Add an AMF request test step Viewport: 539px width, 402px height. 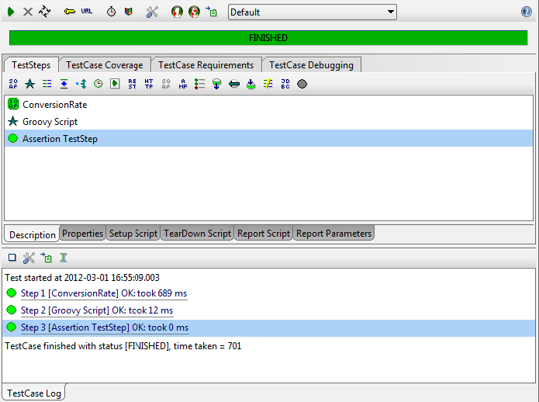click(x=183, y=84)
